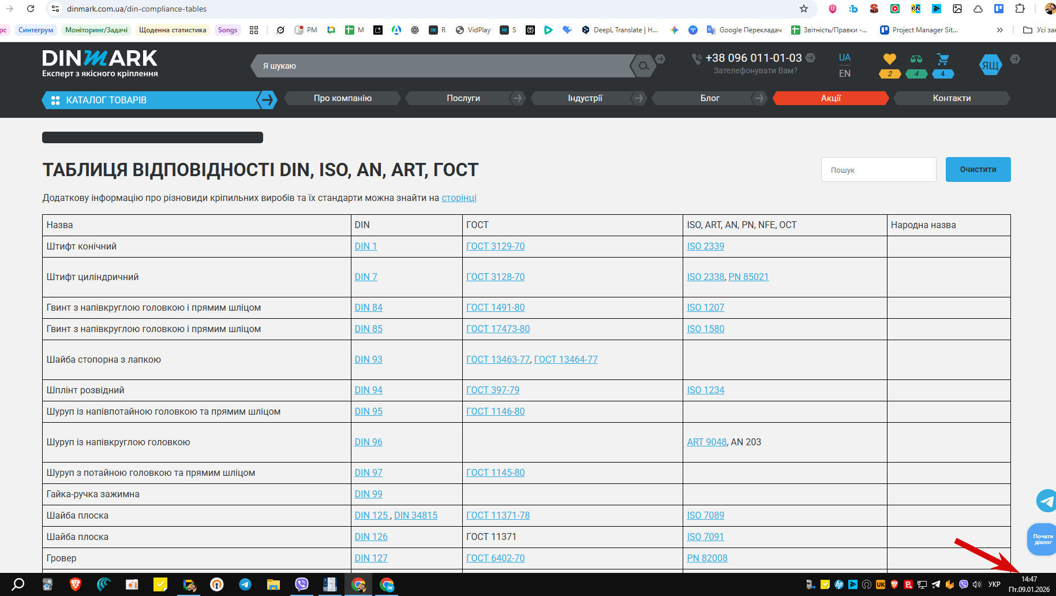Click the callback phone icon

coord(697,58)
